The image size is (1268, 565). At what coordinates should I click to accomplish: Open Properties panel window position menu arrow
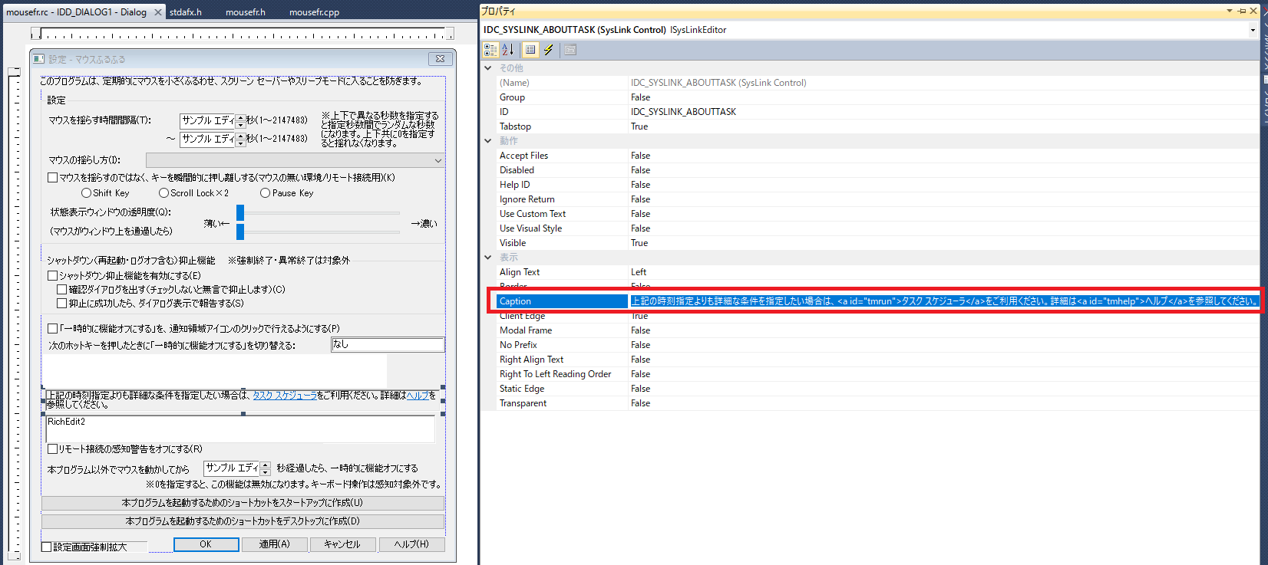1230,11
